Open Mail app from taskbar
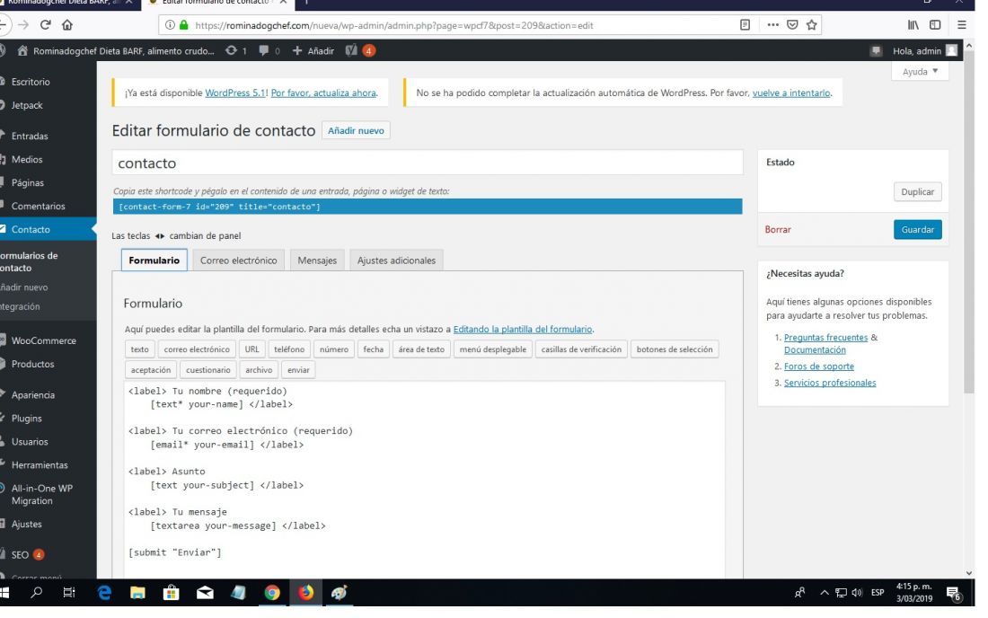988x618 pixels. coord(205,593)
